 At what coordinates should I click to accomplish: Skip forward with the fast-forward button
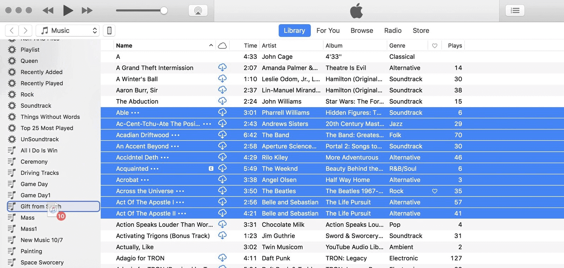point(87,11)
